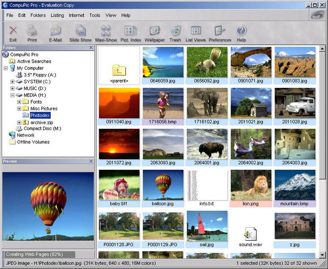Viewport: 328px width, 269px height.
Task: Click the status bar JPEG Image path text
Action: point(81,263)
